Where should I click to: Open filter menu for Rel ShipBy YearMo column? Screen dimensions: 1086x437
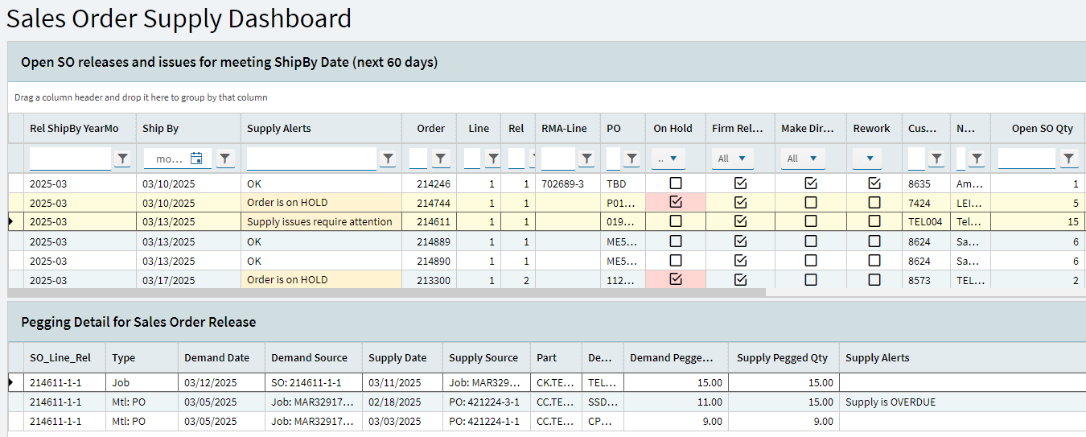pyautogui.click(x=122, y=159)
